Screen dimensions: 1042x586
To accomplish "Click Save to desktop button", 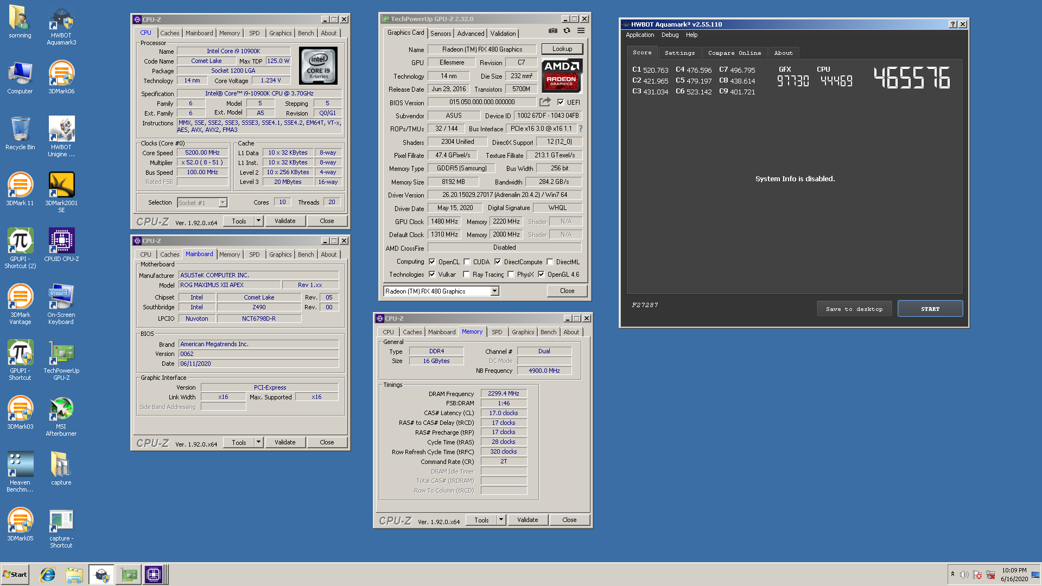I will pyautogui.click(x=854, y=309).
